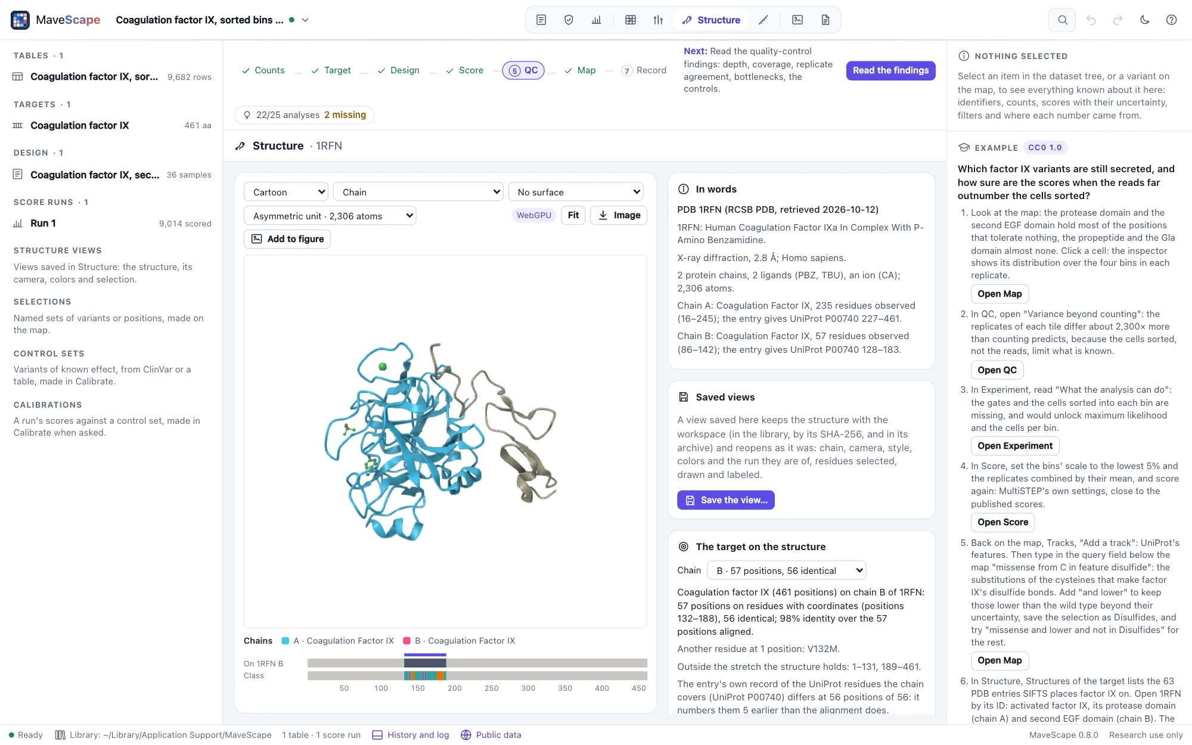Screen dimensions: 1192x745
Task: Select the Structure tab
Action: 711,20
